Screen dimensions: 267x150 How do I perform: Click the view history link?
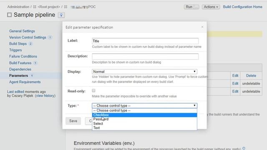45,96
